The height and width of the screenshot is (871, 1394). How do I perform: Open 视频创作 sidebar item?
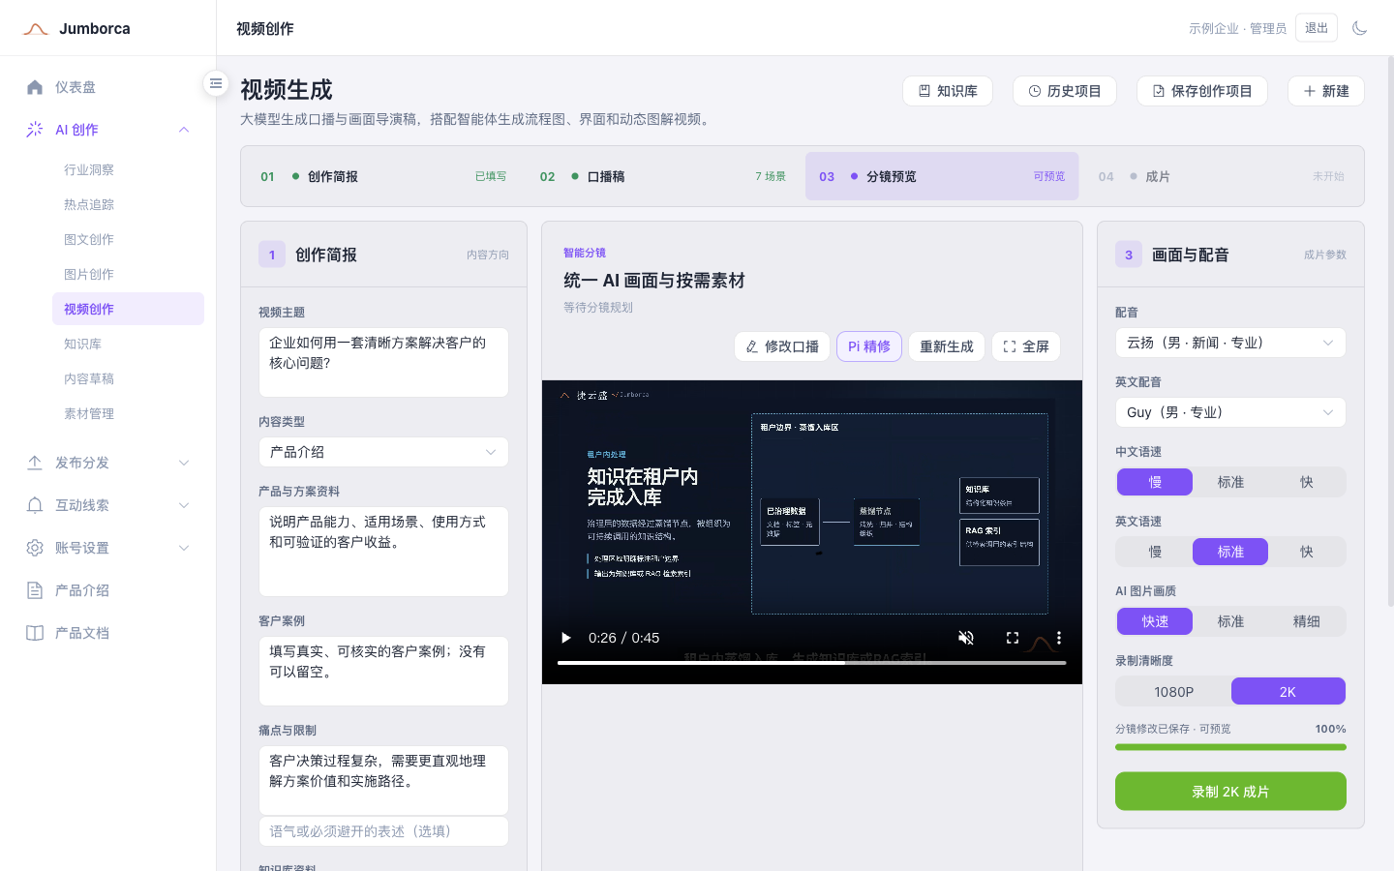pyautogui.click(x=128, y=309)
